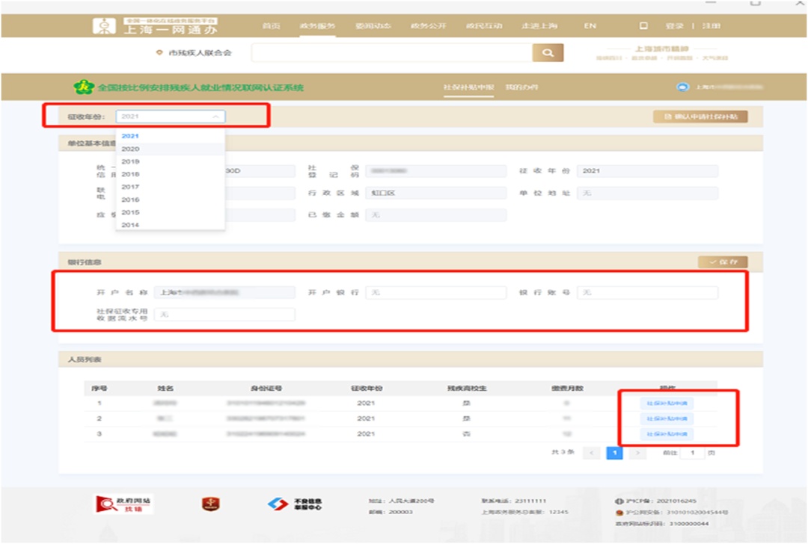Click the 上海一网通办 logo icon
Image resolution: width=808 pixels, height=544 pixels.
(104, 25)
